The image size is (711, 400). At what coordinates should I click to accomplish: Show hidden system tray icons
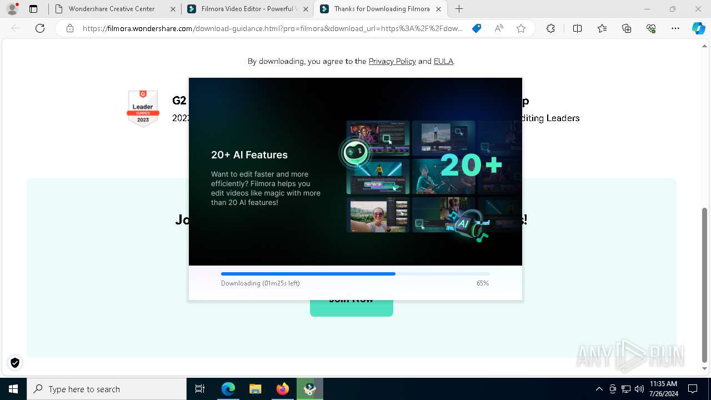599,389
